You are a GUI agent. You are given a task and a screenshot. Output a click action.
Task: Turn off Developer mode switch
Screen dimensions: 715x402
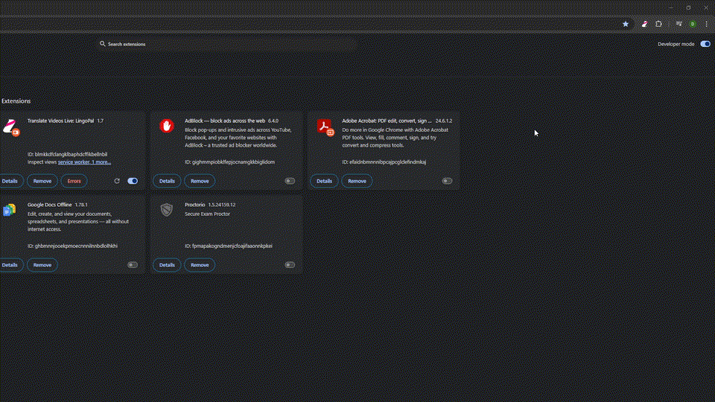[705, 44]
